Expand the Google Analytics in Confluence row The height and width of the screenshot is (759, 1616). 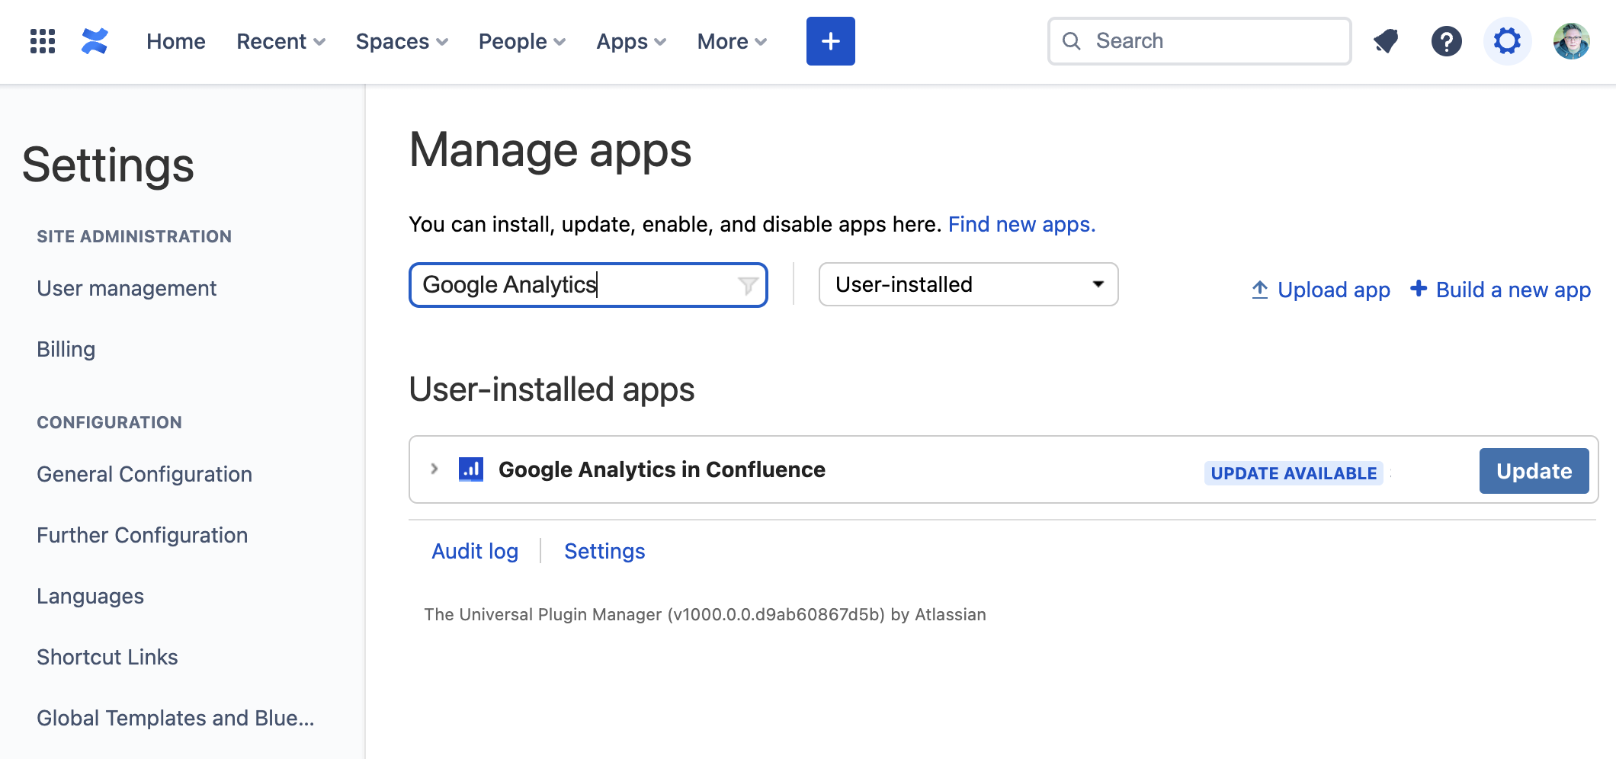pos(434,469)
